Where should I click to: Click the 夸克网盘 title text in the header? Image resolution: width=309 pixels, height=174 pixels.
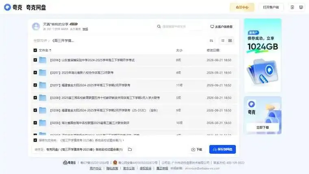[x=36, y=7]
